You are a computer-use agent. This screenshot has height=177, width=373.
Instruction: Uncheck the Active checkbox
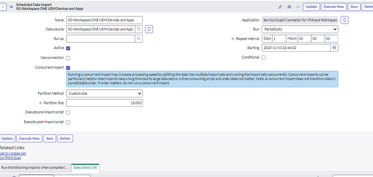(x=68, y=49)
